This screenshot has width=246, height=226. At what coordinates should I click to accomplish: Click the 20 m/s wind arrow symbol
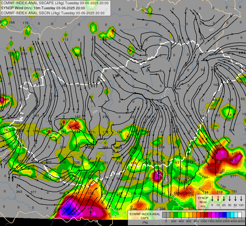click(224, 199)
